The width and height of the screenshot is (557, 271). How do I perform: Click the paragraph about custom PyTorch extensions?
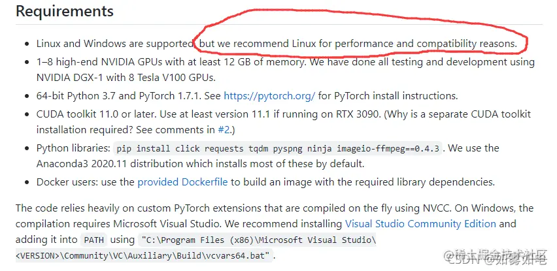coord(275,232)
